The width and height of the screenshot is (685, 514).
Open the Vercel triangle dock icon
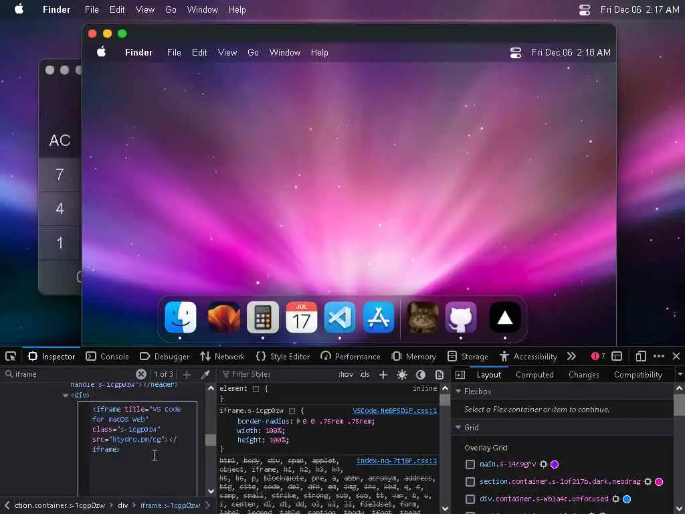click(505, 317)
